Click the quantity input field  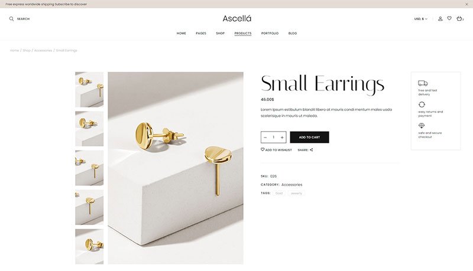(274, 138)
